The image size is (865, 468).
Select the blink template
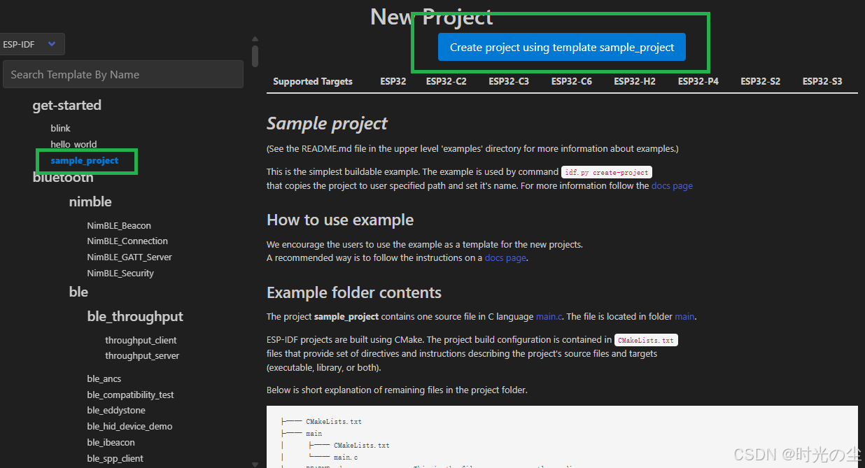(x=61, y=128)
